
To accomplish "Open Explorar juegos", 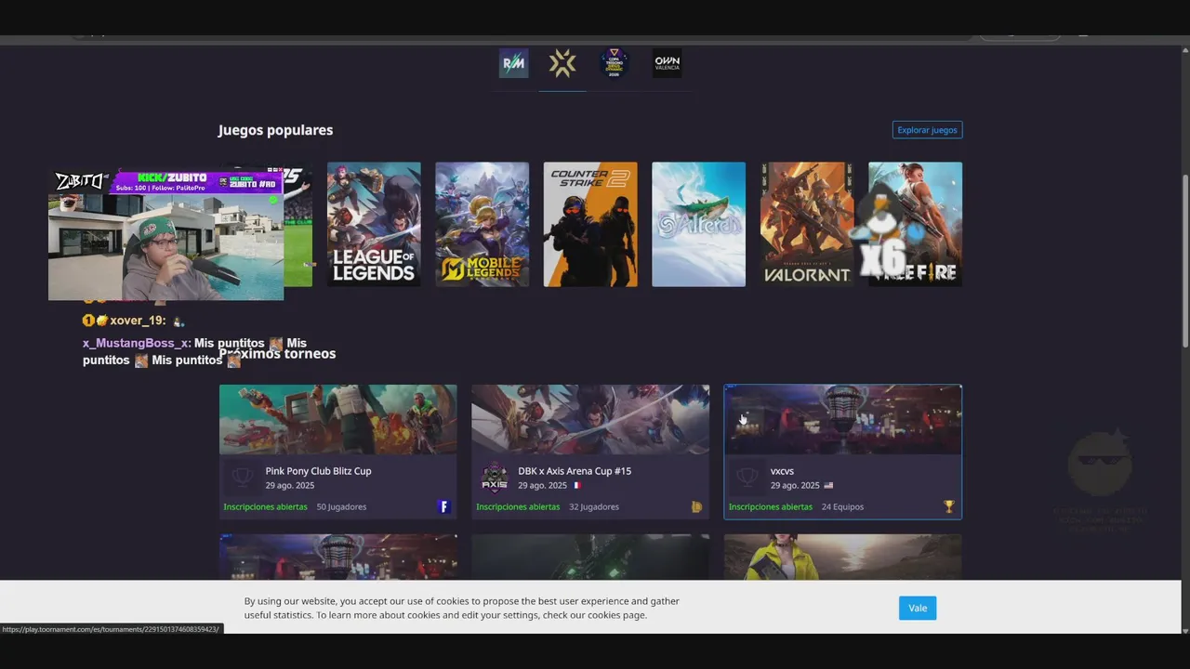I will pos(927,130).
